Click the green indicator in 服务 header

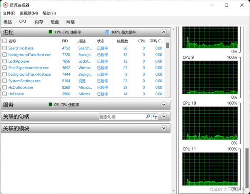(50, 104)
